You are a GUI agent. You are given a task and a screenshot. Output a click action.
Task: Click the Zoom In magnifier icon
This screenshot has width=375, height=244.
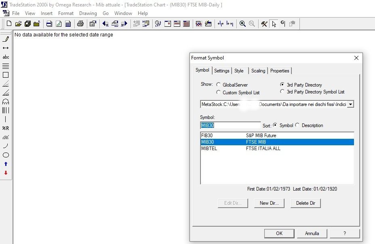tap(242, 23)
